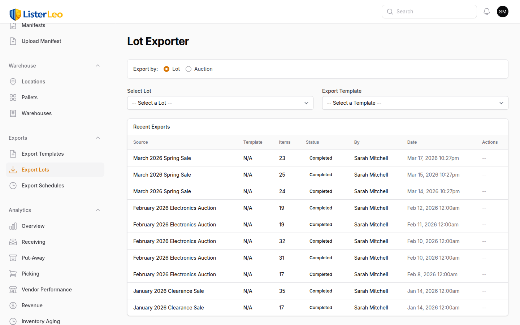Open the Export Template dropdown
The width and height of the screenshot is (520, 325).
(x=415, y=103)
